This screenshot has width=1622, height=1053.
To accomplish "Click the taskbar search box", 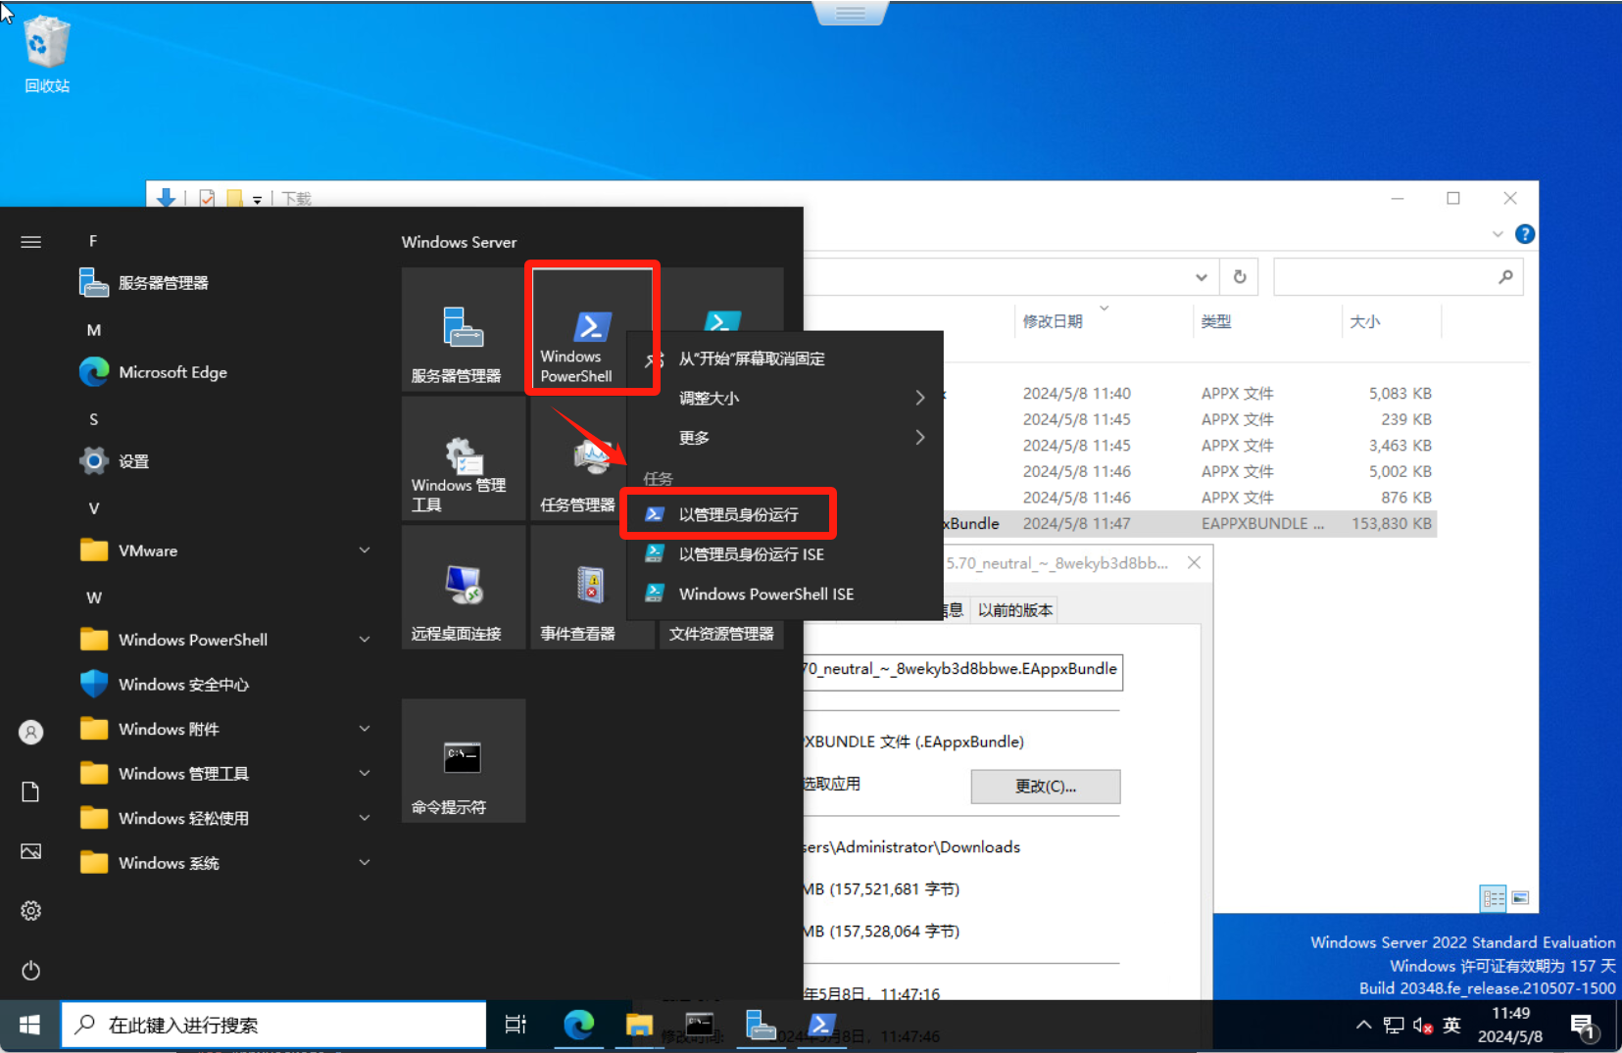I will (x=274, y=1025).
